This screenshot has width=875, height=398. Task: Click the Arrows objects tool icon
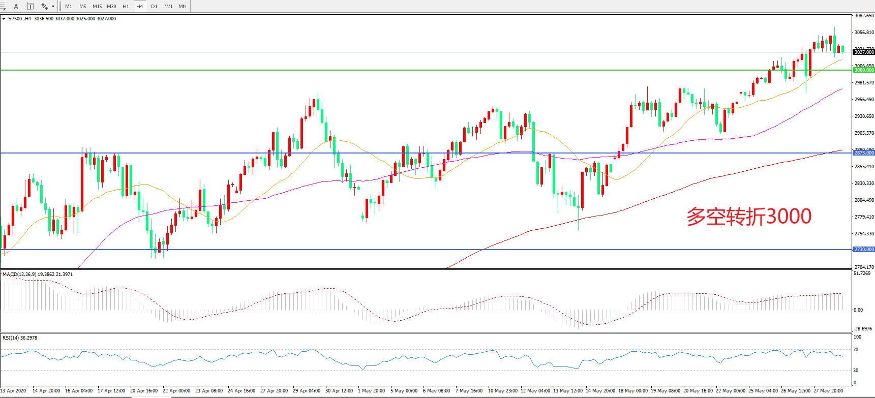44,6
